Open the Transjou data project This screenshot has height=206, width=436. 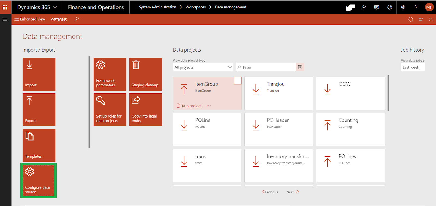(279, 93)
